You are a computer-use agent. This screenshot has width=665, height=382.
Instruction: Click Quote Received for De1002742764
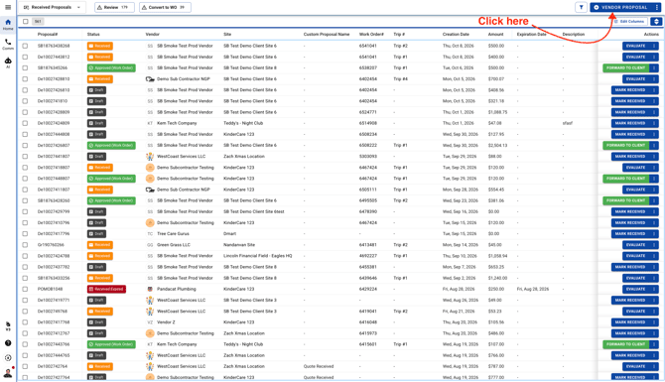[319, 366]
